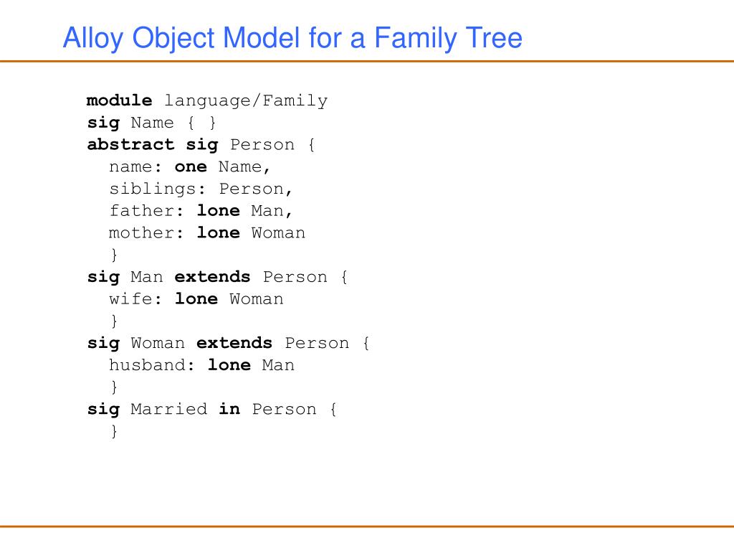Click 'Woman' in the sig Woman declaration

(158, 343)
